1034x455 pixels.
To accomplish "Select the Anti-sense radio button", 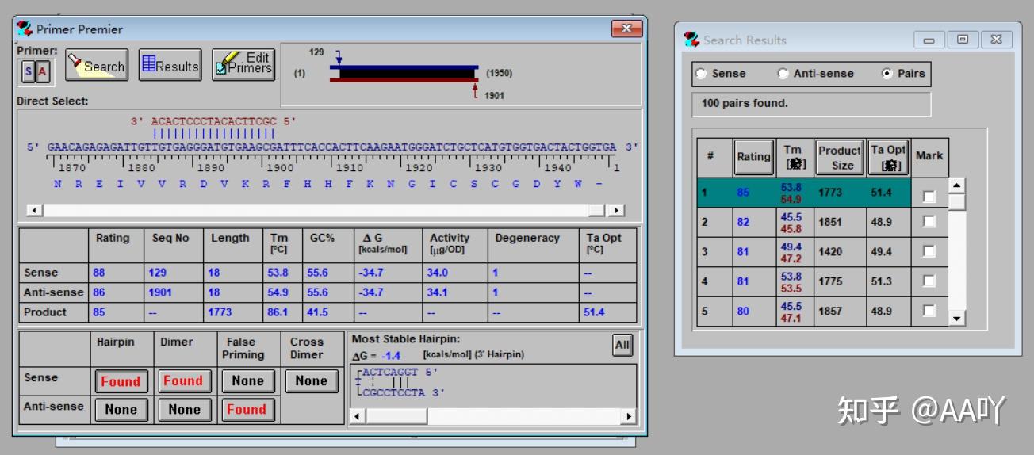I will [783, 74].
